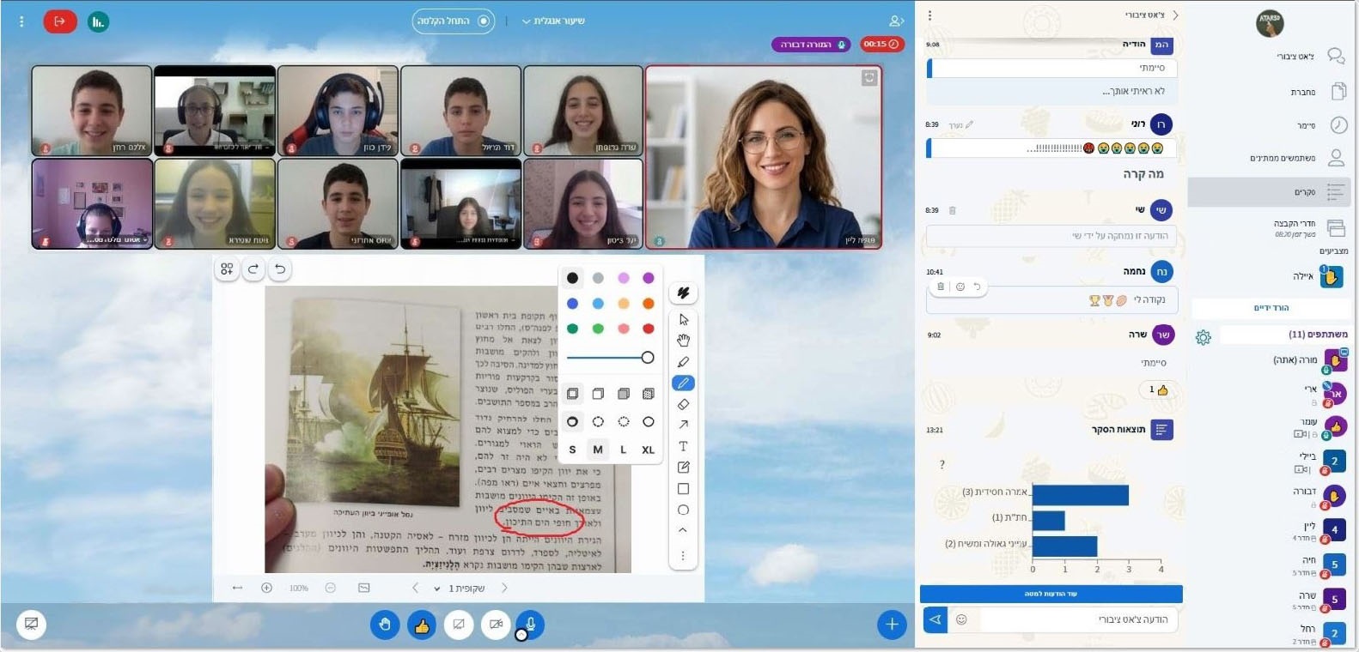The image size is (1359, 652).
Task: Click the lower hands button
Action: tap(1271, 307)
